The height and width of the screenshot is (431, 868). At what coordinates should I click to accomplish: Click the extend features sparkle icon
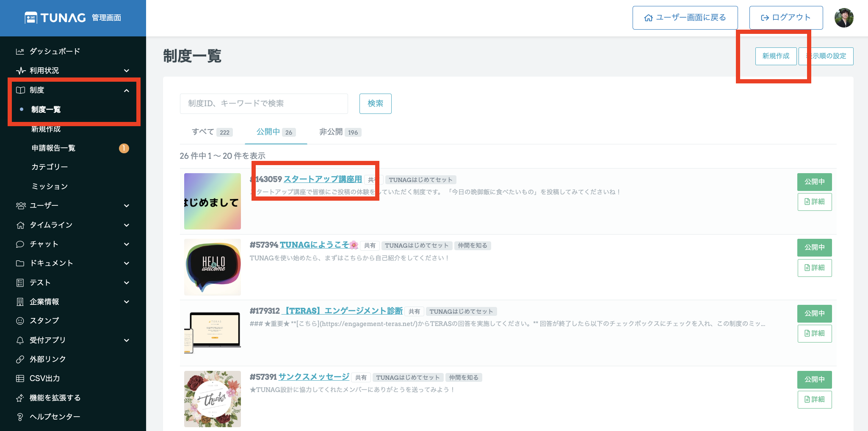point(20,398)
